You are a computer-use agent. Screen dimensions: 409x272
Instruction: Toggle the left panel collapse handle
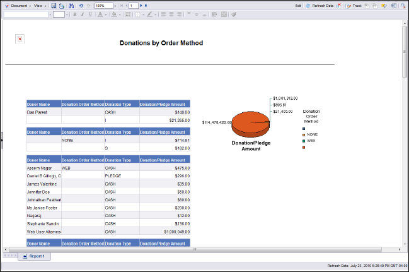2,140
